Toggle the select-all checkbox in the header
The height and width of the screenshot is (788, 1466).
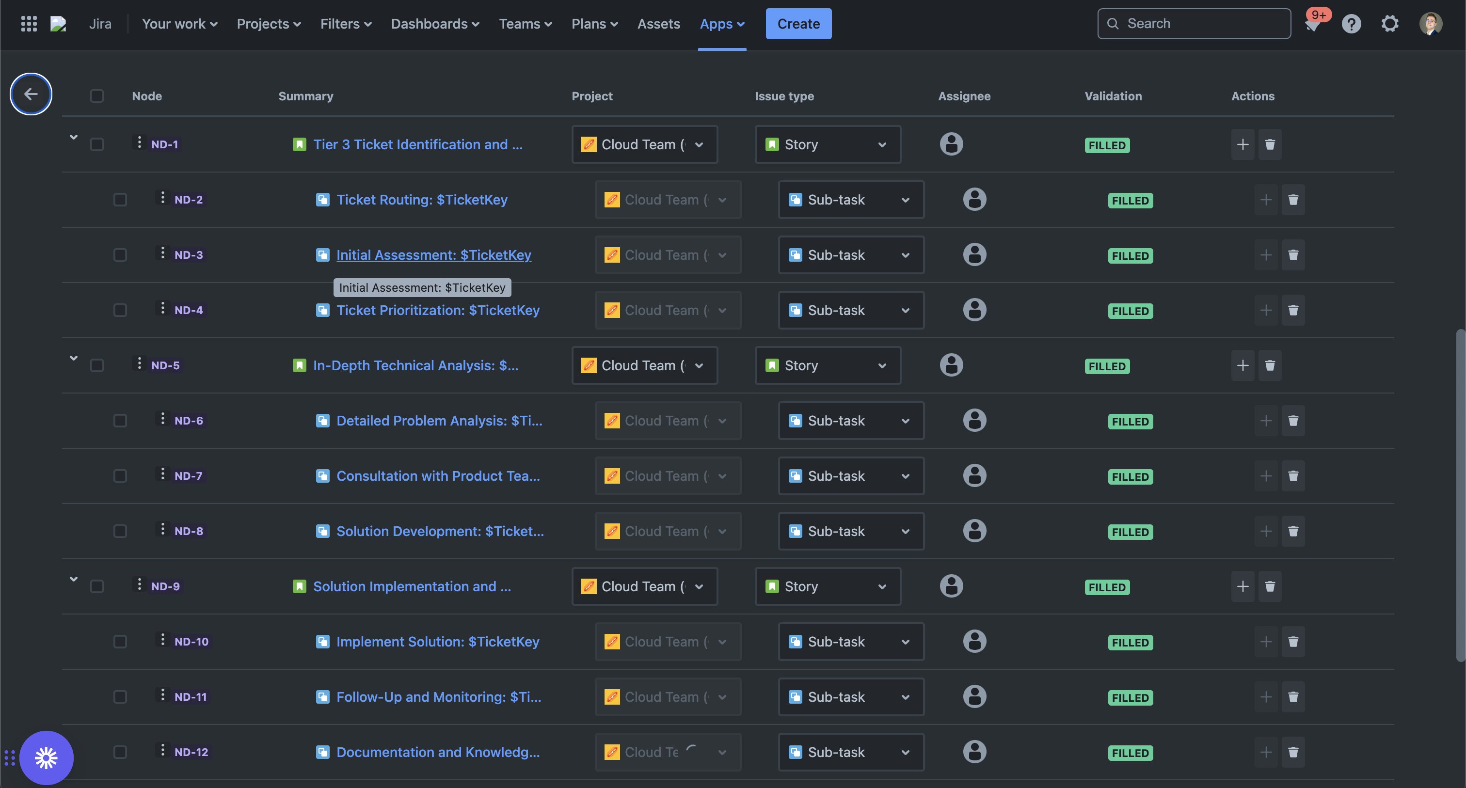click(97, 95)
